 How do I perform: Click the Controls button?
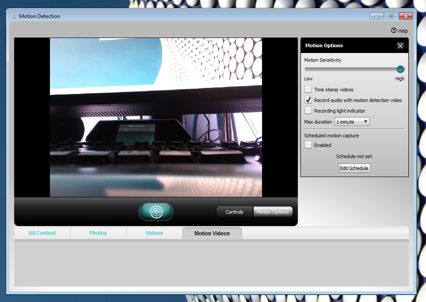click(235, 211)
